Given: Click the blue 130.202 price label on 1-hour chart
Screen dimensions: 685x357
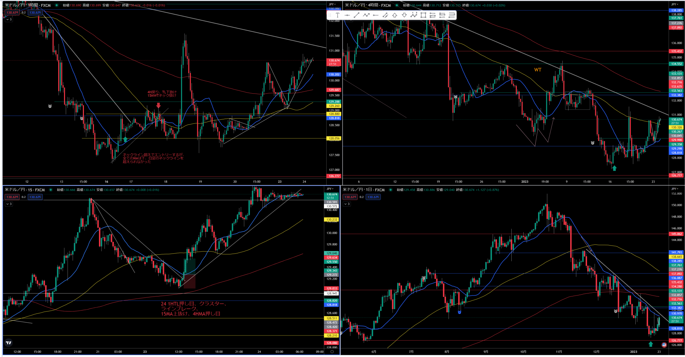Looking at the screenshot, I should click(334, 74).
